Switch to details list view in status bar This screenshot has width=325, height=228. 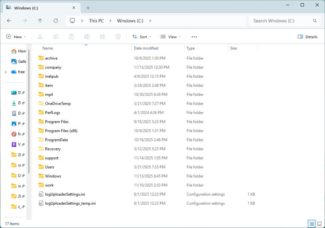tap(312, 224)
